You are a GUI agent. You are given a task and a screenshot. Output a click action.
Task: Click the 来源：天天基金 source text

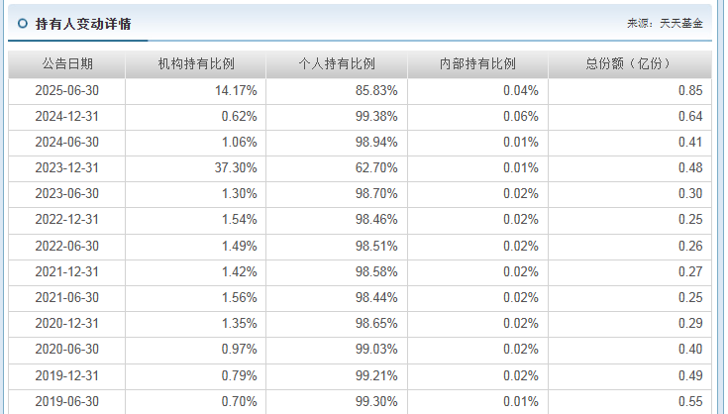[x=665, y=23]
